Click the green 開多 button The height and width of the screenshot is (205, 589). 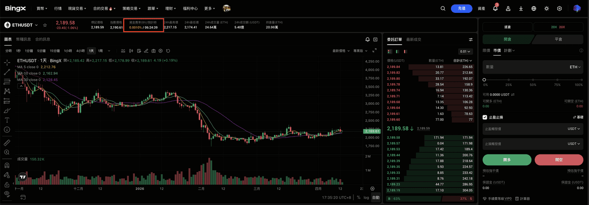(x=507, y=160)
